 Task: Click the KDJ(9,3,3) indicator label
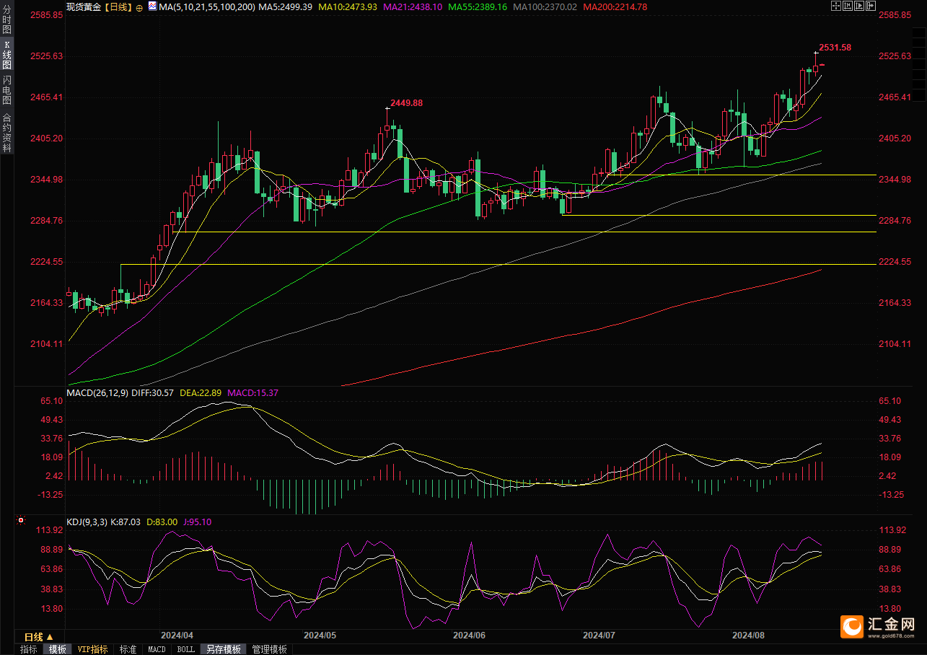pos(87,522)
